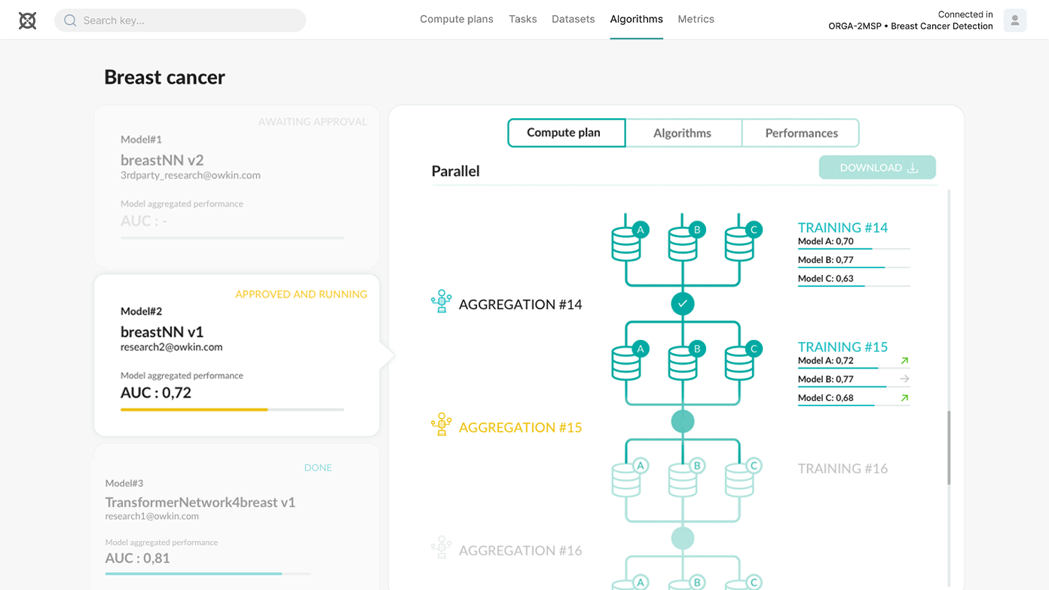Click the AGGREGATION #16 label
Screen dimensions: 1049x590
point(521,551)
